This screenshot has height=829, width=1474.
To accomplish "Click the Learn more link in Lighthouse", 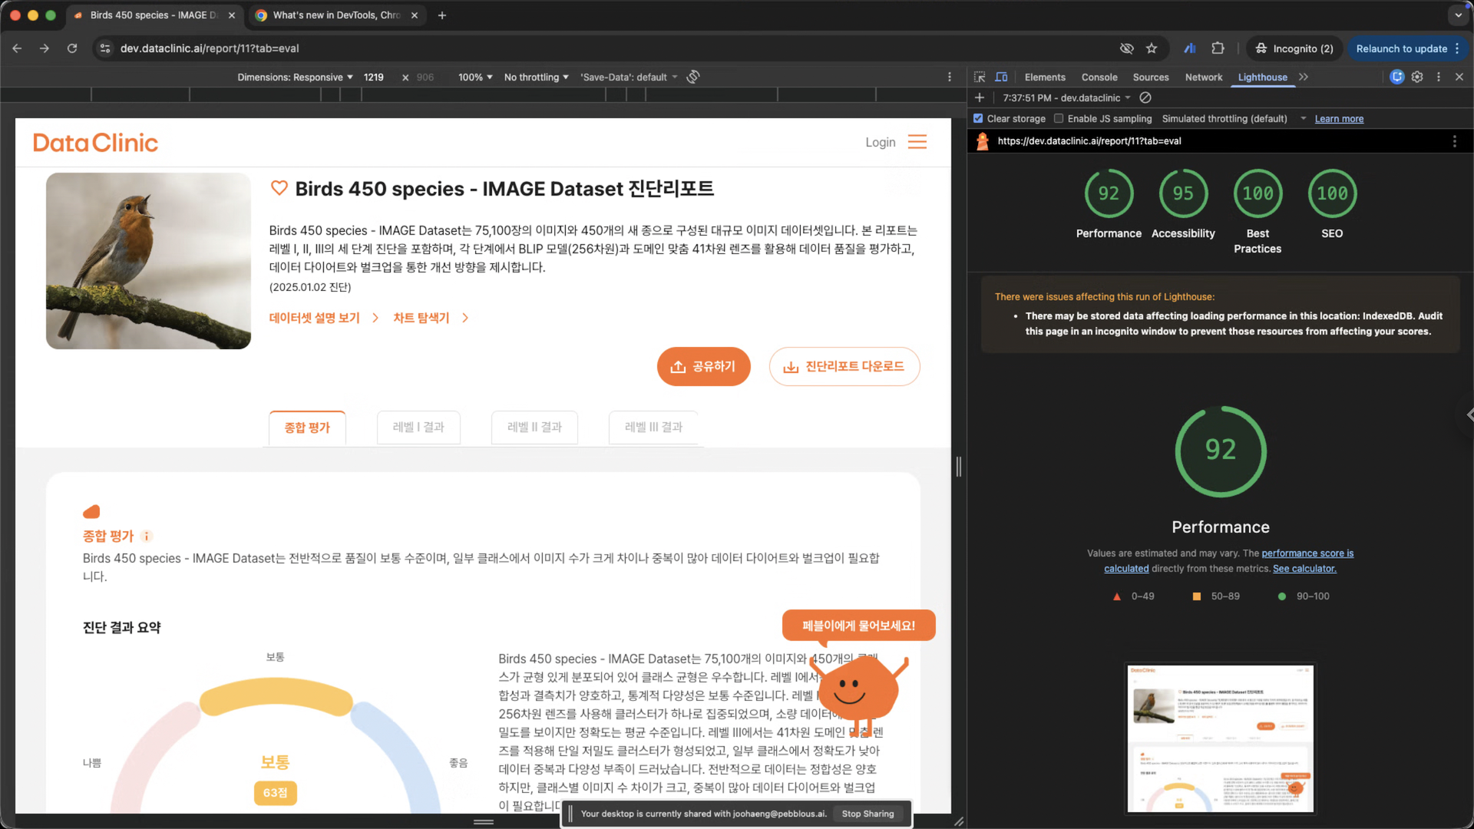I will [x=1338, y=118].
